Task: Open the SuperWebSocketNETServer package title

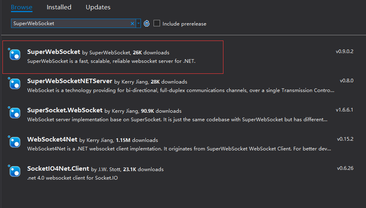Action: click(x=69, y=81)
